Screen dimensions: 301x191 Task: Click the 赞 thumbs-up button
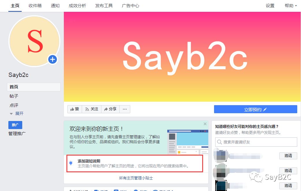(x=75, y=109)
